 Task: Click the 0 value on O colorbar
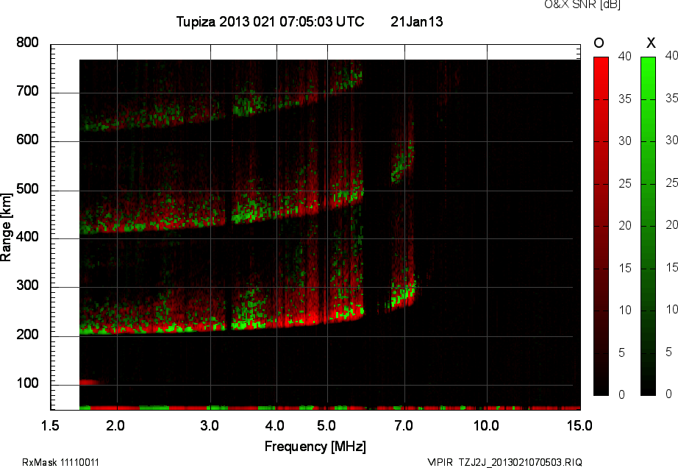621,394
